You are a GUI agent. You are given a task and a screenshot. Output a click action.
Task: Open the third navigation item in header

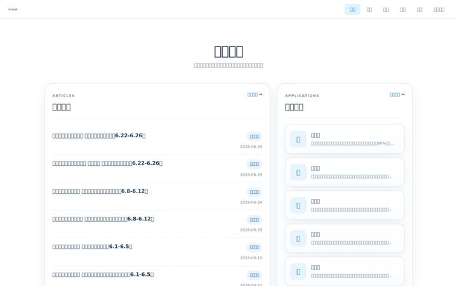pos(386,10)
